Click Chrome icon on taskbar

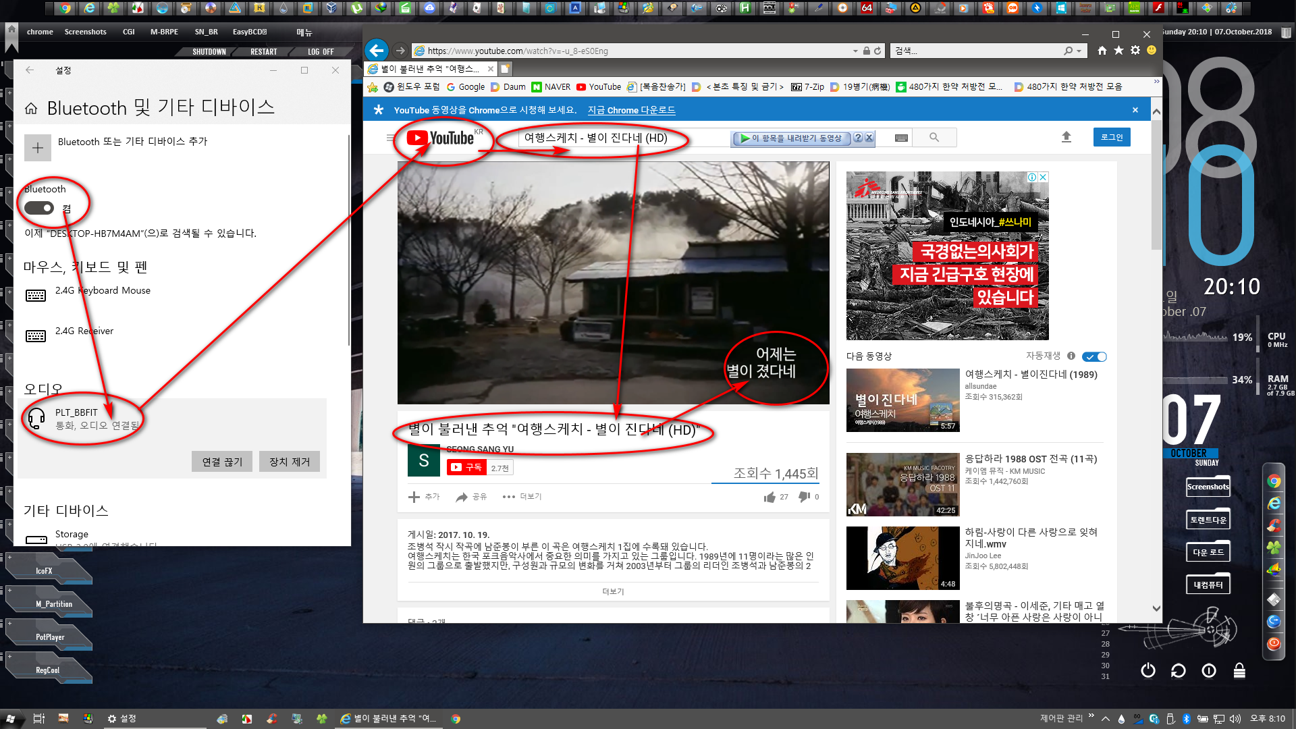click(456, 719)
